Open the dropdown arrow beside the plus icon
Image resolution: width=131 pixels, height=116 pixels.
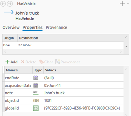[128, 4]
